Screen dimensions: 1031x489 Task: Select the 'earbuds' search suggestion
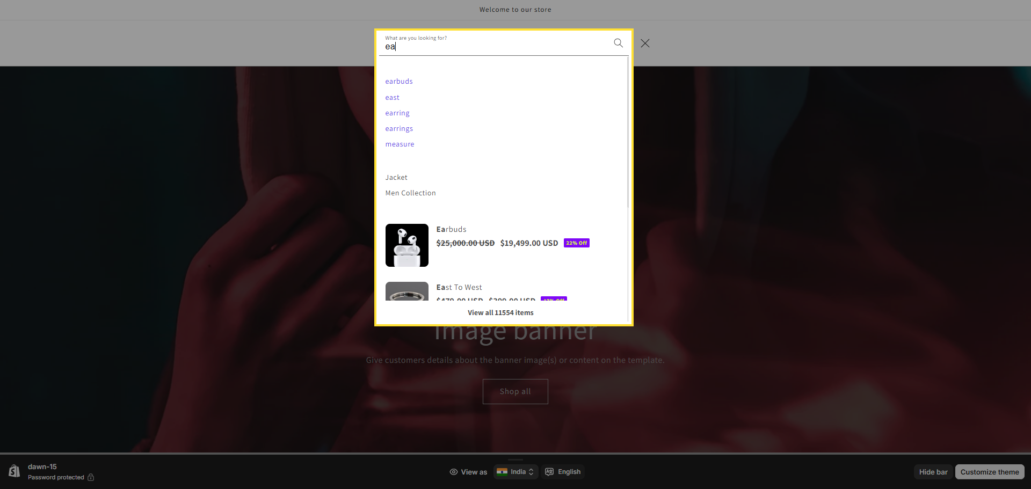pos(399,82)
